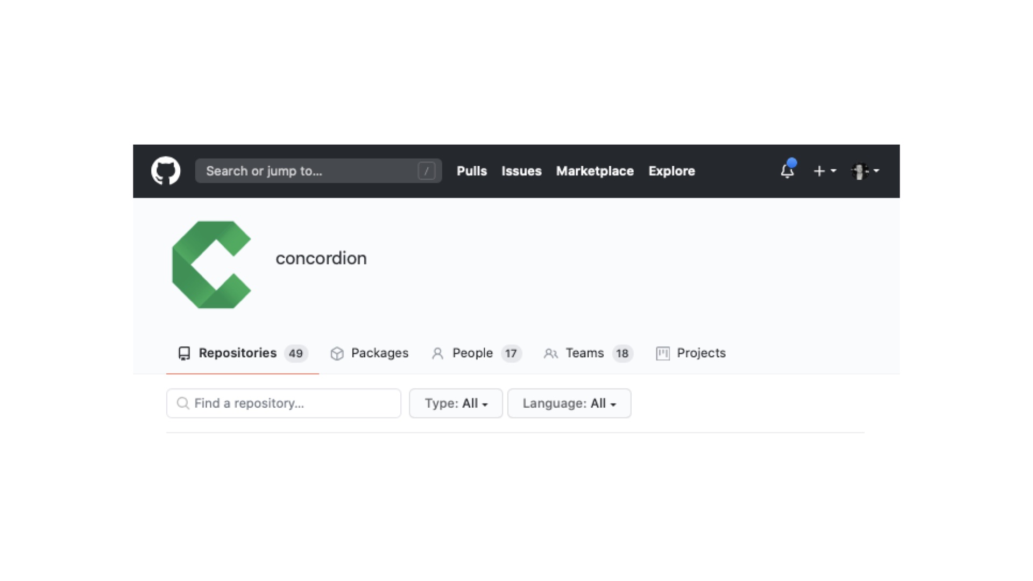Switch to the Packages tab

(370, 353)
